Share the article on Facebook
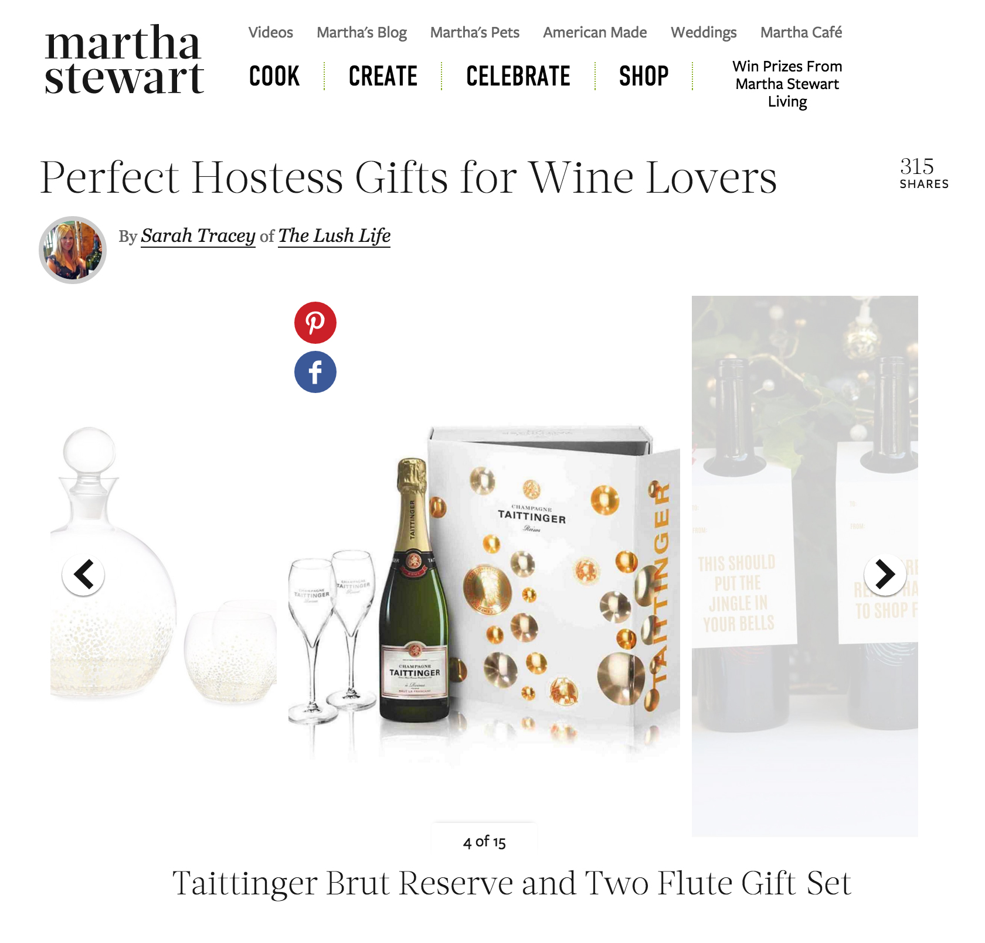 [x=315, y=372]
